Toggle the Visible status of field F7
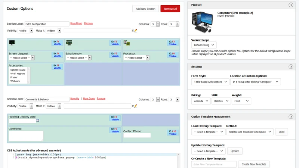This screenshot has width=299, height=168. pyautogui.click(x=57, y=68)
